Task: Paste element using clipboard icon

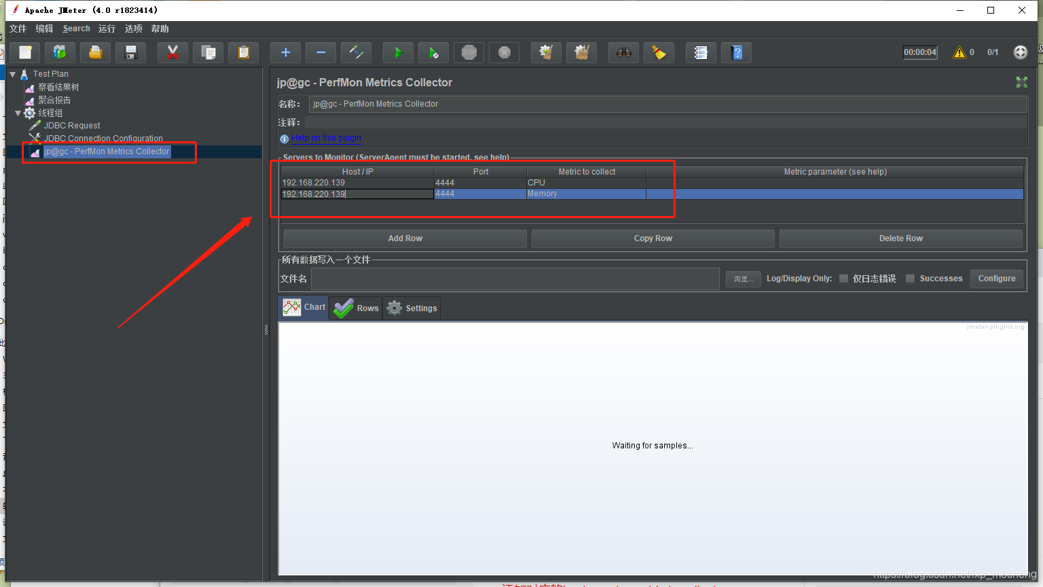Action: click(x=243, y=52)
